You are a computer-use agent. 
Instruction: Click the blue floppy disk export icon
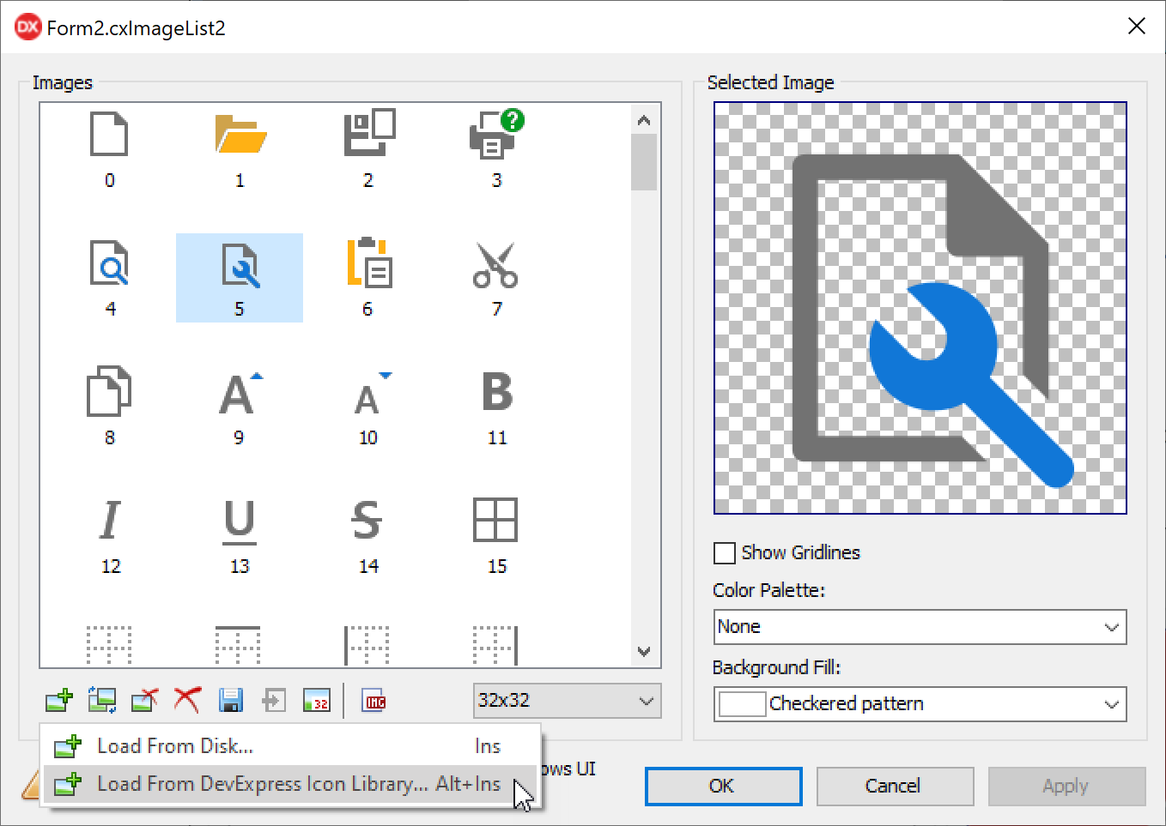click(x=230, y=701)
